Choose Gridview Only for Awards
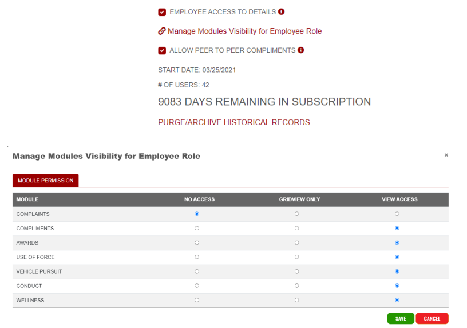 296,242
